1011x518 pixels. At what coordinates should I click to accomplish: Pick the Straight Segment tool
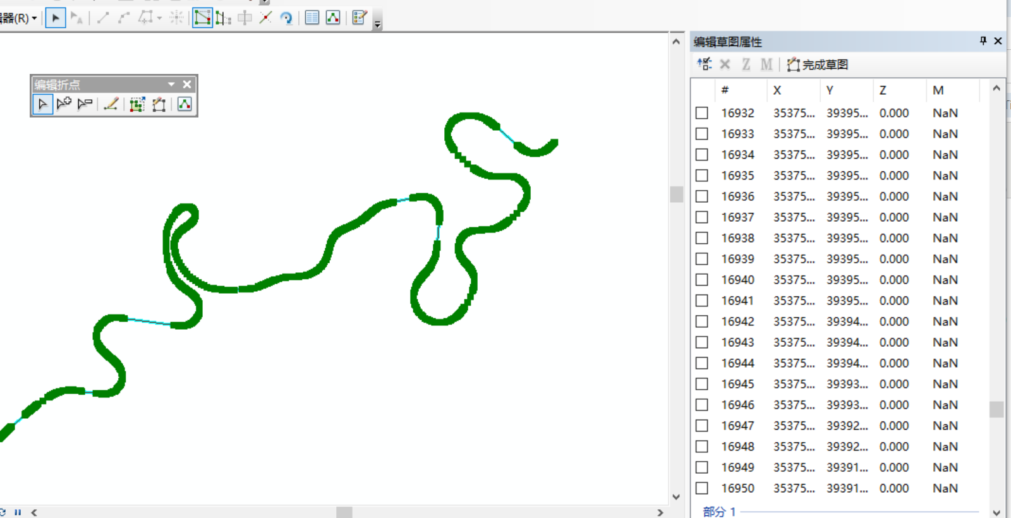103,18
